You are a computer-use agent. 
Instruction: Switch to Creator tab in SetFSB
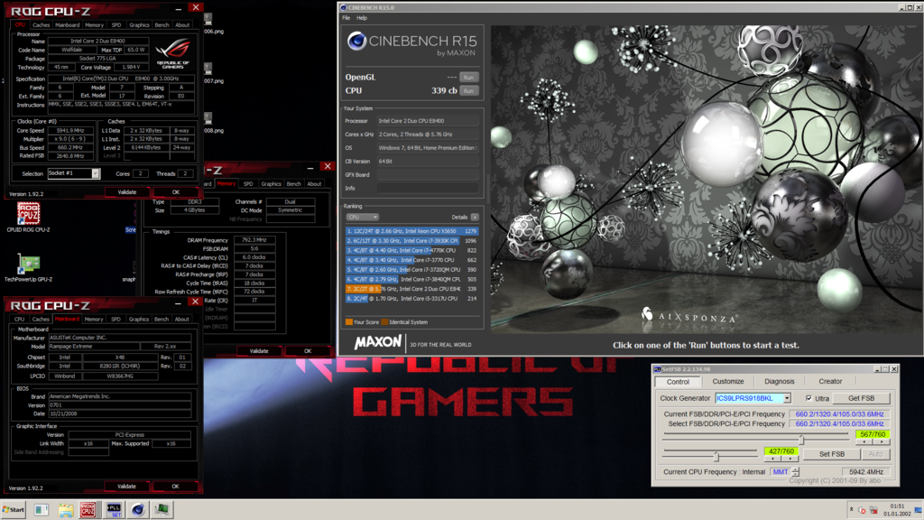tap(830, 382)
